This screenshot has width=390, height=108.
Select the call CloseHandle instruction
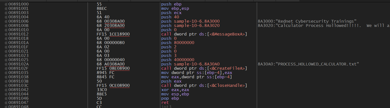click(204, 86)
